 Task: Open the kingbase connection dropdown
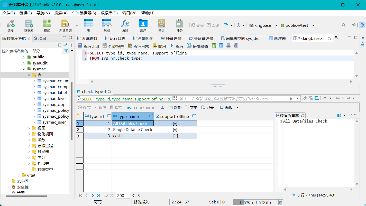point(276,25)
